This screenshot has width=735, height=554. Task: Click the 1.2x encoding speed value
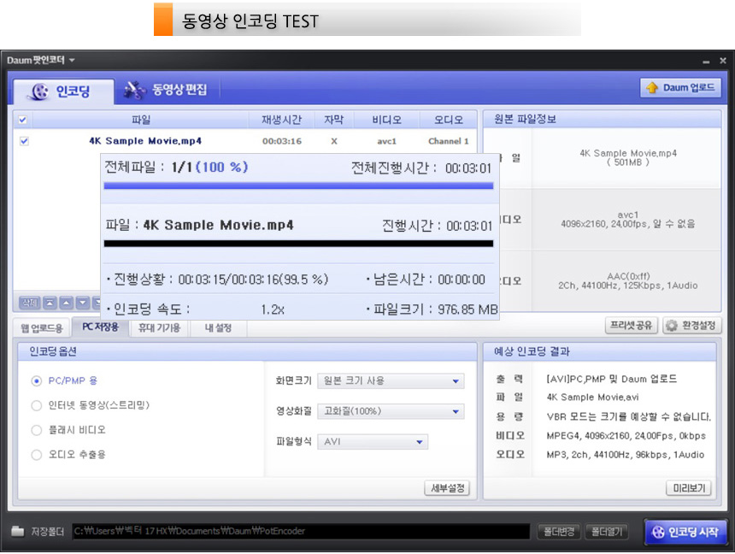coord(273,309)
